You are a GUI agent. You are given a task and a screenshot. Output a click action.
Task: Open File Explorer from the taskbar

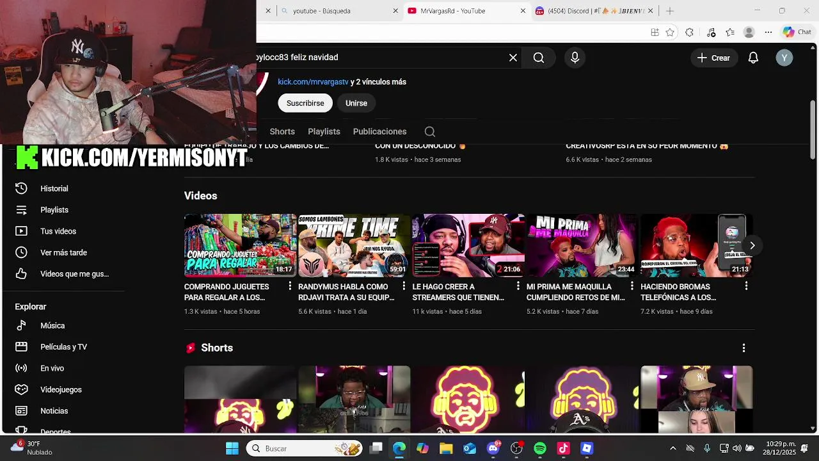(x=446, y=448)
